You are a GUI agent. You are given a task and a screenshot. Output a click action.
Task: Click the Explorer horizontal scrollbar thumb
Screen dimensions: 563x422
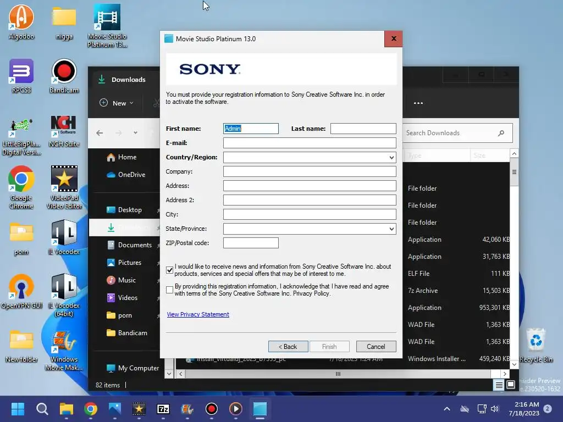(x=338, y=374)
